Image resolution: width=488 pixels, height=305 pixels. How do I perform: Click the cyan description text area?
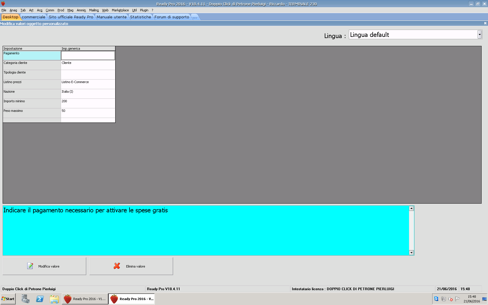pos(206,231)
